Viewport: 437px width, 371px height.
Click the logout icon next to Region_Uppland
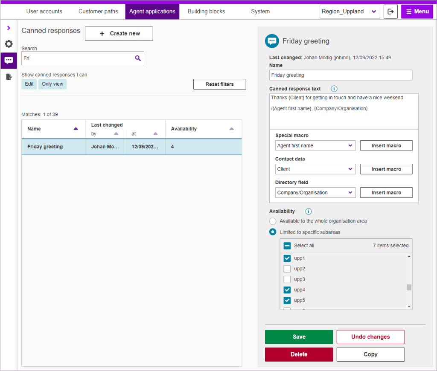(390, 12)
